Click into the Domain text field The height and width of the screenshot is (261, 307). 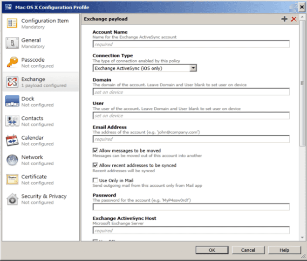pos(191,92)
